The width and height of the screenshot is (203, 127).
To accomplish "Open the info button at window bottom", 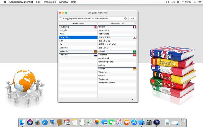I will point(132,100).
